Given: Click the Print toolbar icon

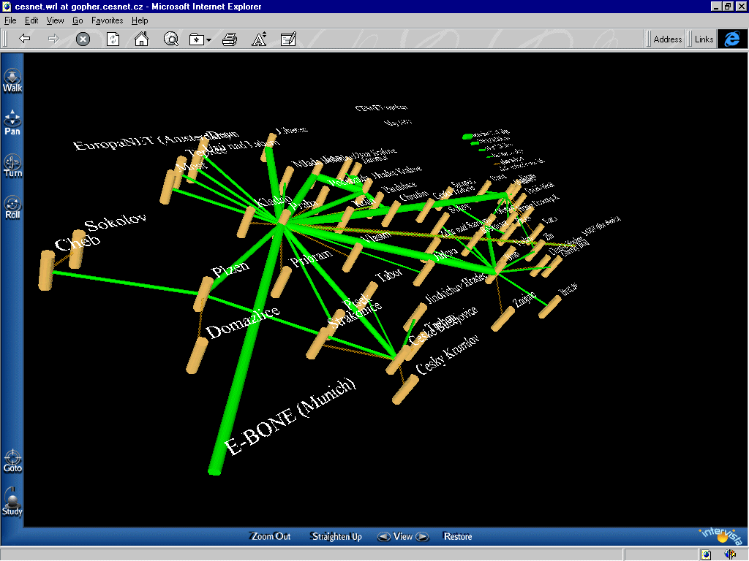Looking at the screenshot, I should point(229,39).
